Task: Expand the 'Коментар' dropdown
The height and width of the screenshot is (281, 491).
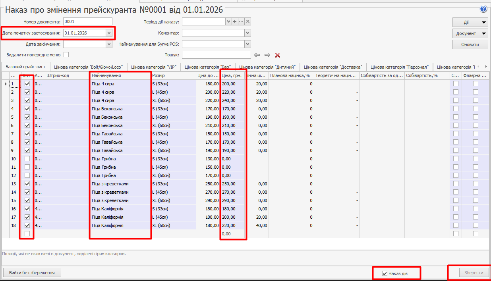Action: tap(247, 33)
